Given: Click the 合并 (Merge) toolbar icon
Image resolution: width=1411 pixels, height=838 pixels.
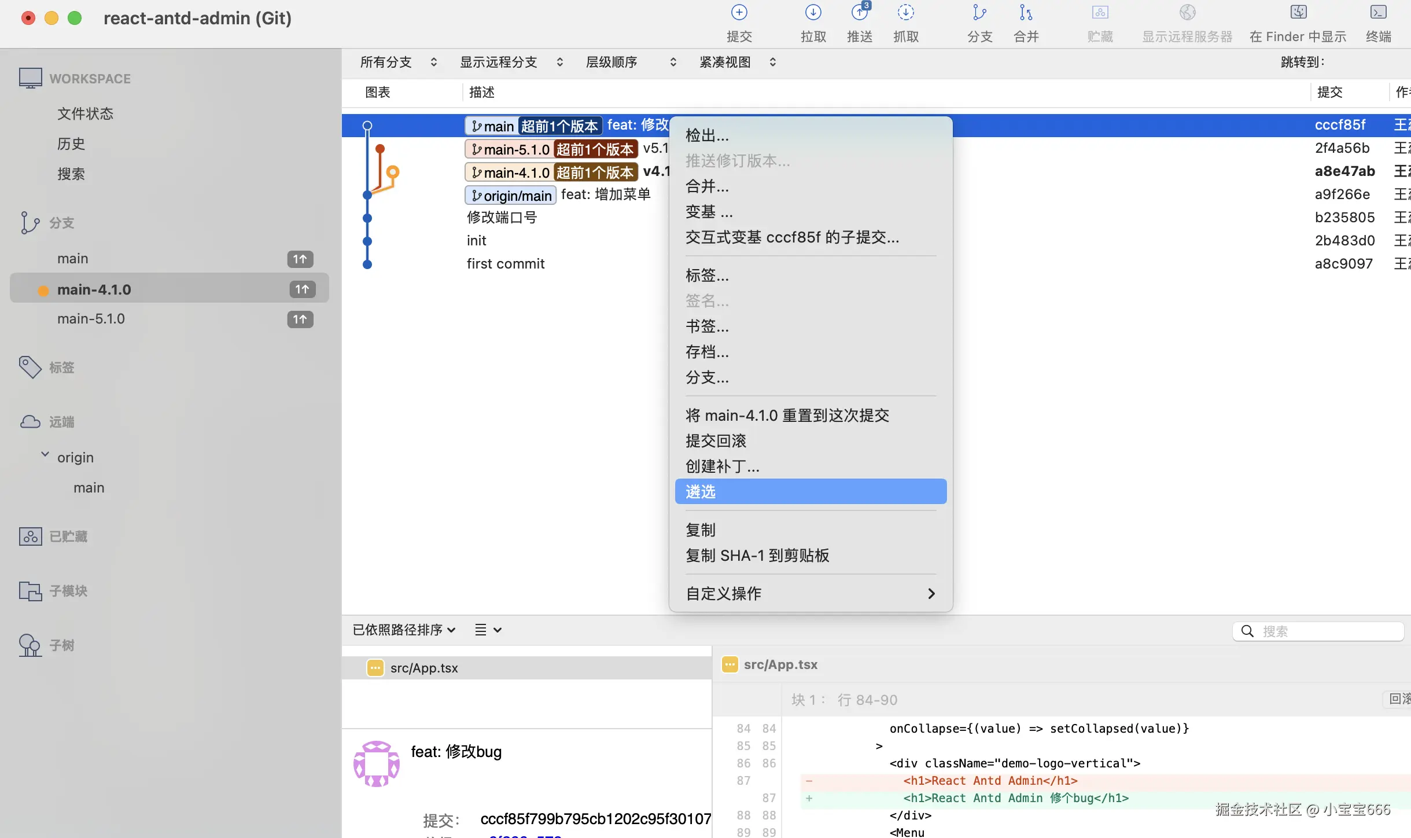Looking at the screenshot, I should [1026, 13].
